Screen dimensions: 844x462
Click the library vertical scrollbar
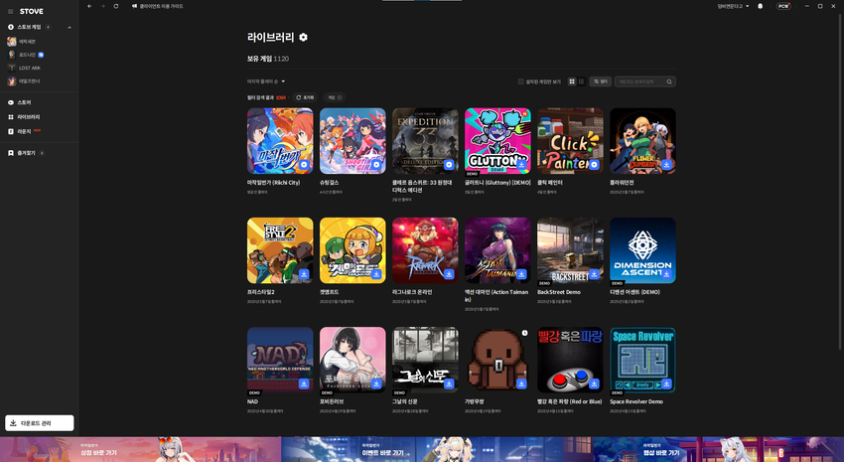coord(839,181)
